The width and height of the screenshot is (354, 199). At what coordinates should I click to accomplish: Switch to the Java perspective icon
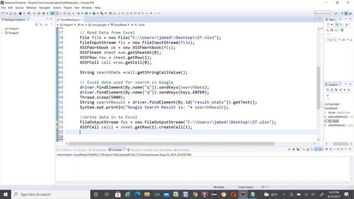tap(346, 13)
